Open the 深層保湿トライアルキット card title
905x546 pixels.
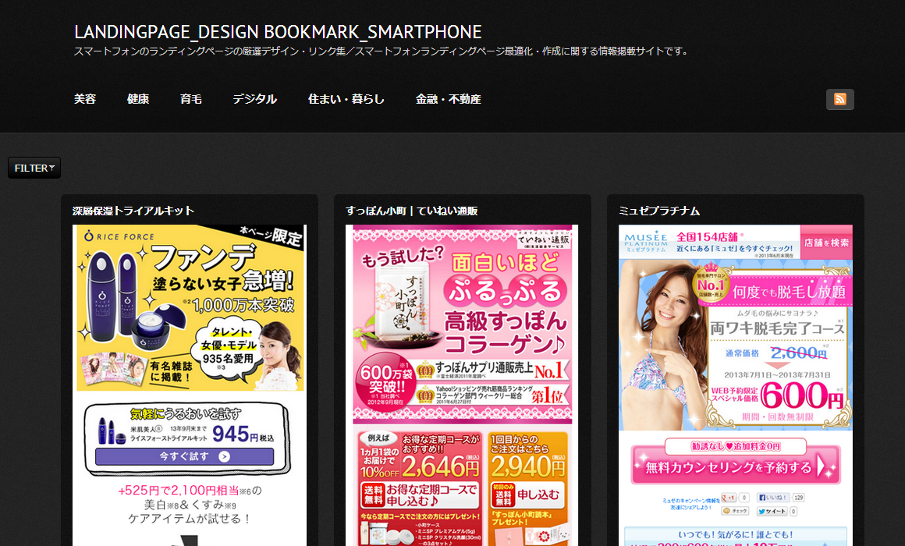pyautogui.click(x=133, y=211)
